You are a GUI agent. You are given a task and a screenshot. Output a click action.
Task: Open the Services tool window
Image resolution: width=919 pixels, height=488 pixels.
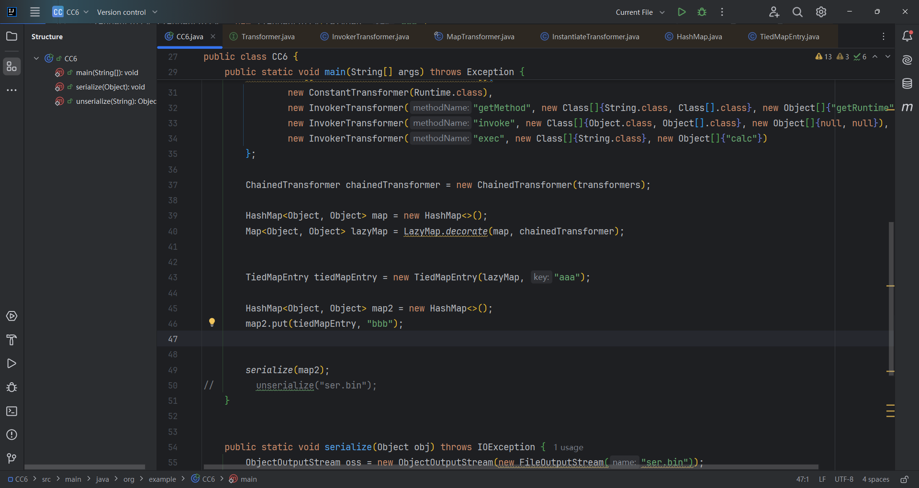click(x=11, y=316)
